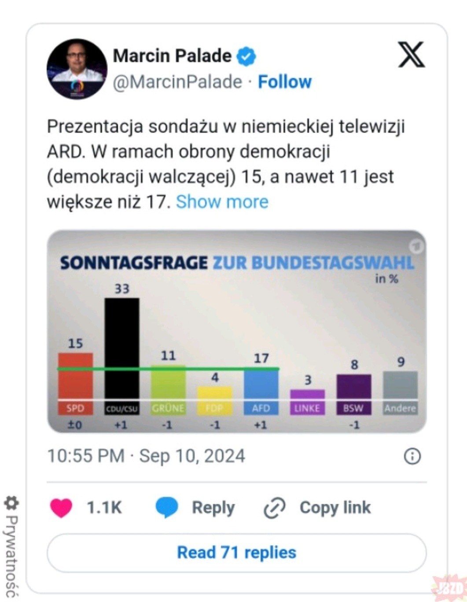
Task: Expand tweet text with Show more
Action: click(x=222, y=202)
